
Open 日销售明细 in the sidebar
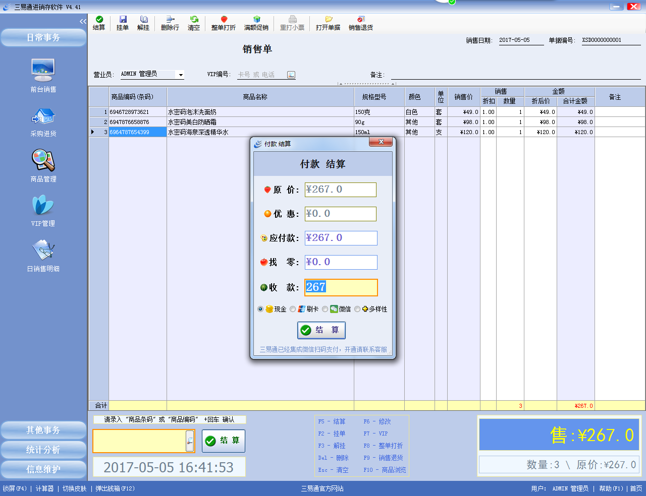pos(43,256)
